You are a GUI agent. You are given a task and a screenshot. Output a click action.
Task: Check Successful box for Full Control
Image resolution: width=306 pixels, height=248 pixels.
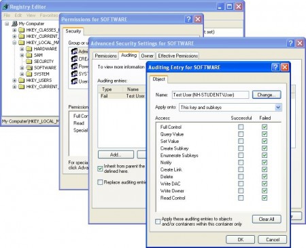pyautogui.click(x=241, y=127)
